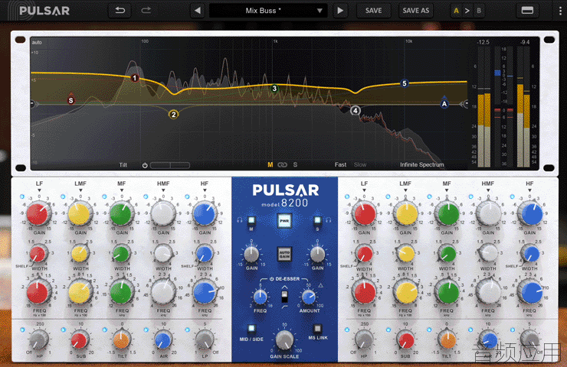Click the red LF GAIN knob in left section
Screen dimensions: 567x367
(38, 214)
